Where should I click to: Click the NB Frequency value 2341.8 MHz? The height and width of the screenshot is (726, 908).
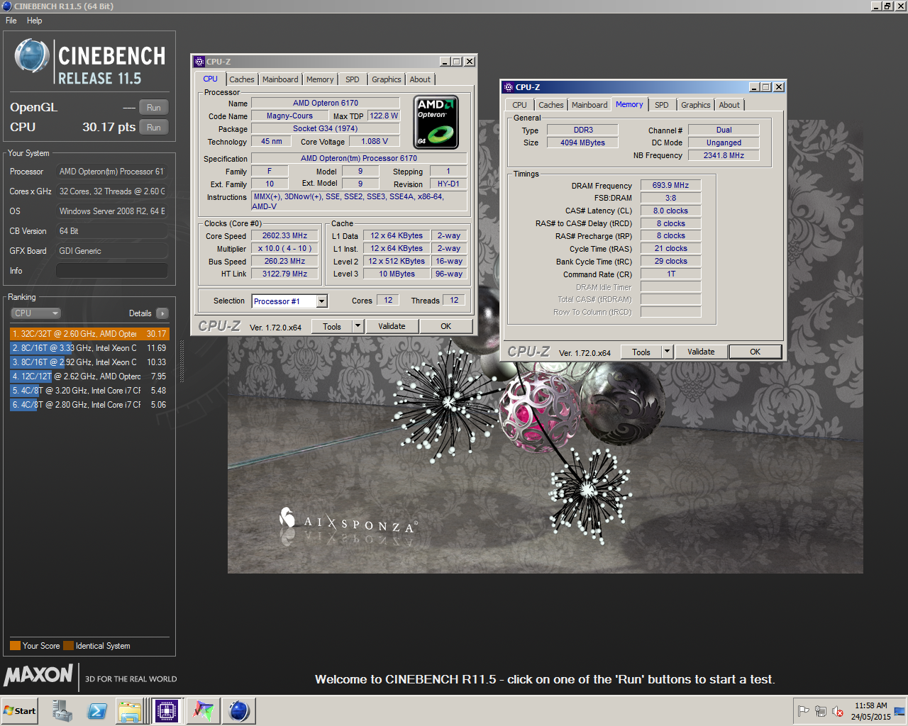(x=724, y=155)
